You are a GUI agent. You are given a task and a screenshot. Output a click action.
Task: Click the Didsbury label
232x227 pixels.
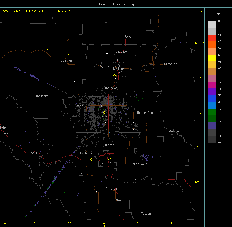click(x=103, y=116)
